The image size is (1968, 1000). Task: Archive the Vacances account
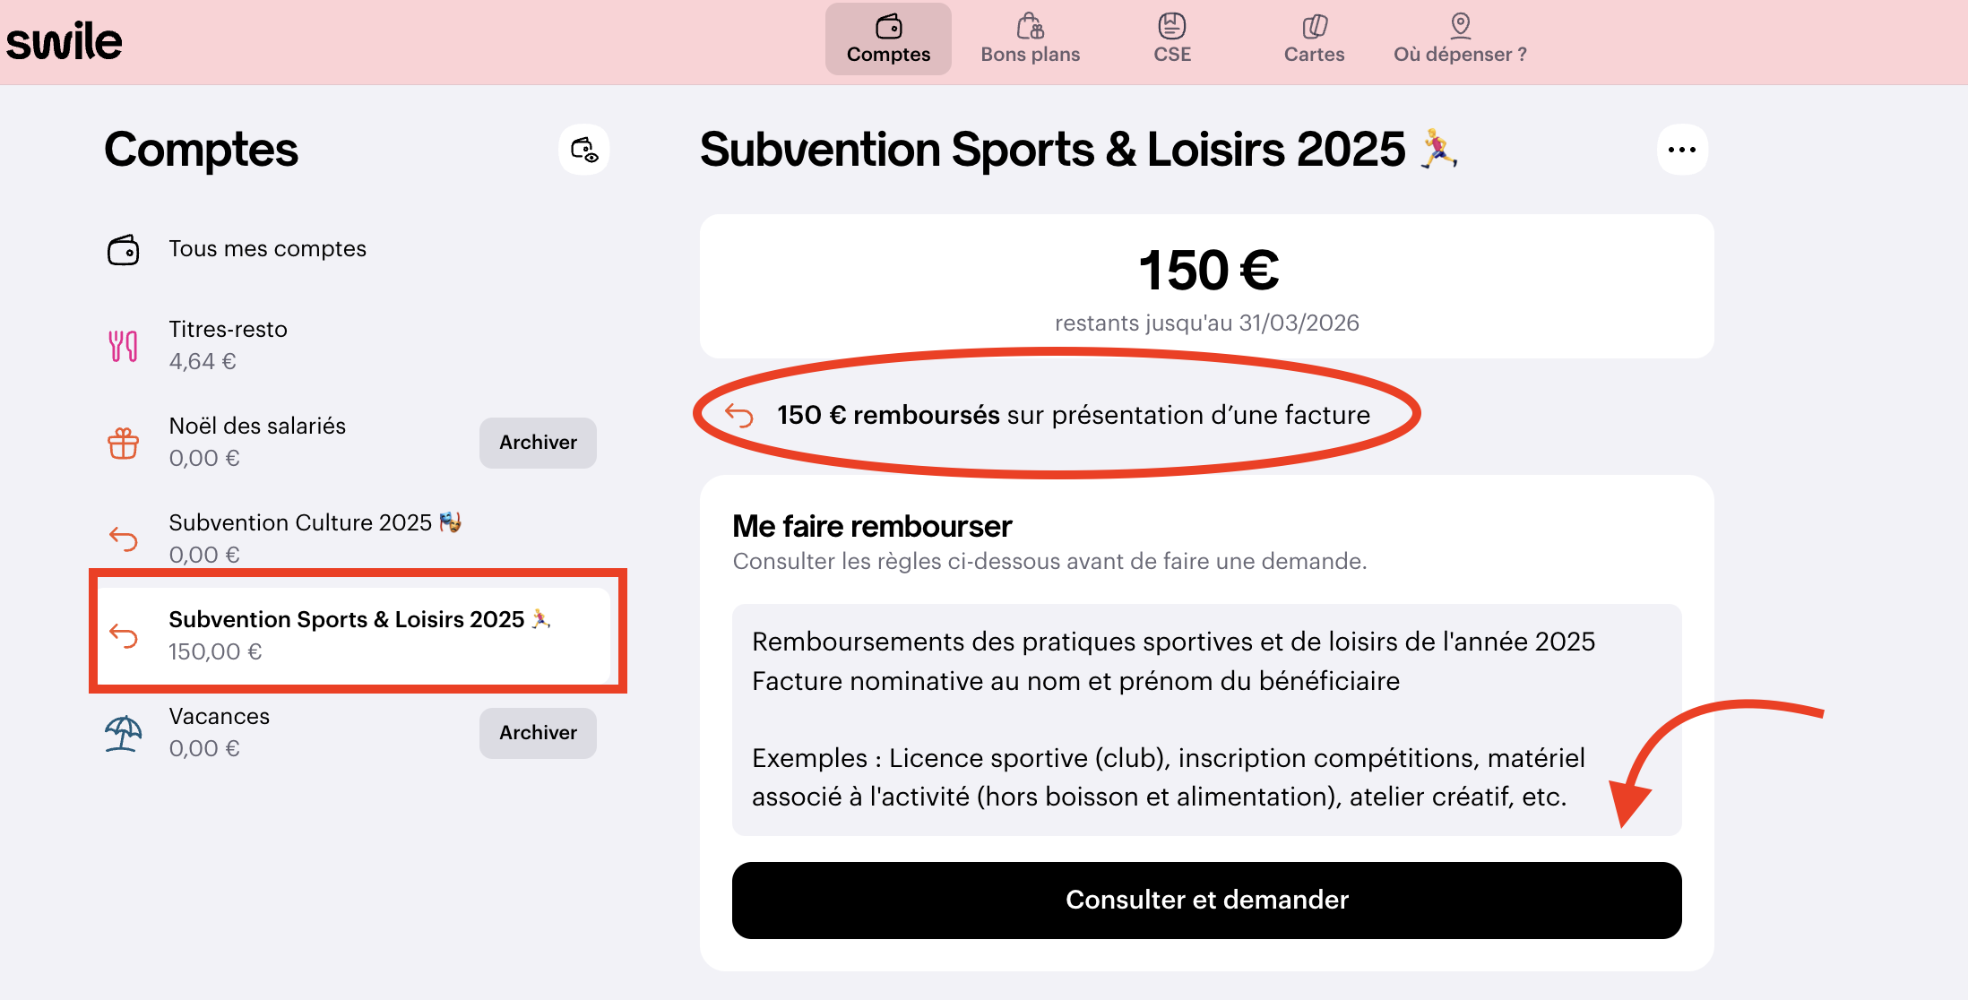coord(538,733)
